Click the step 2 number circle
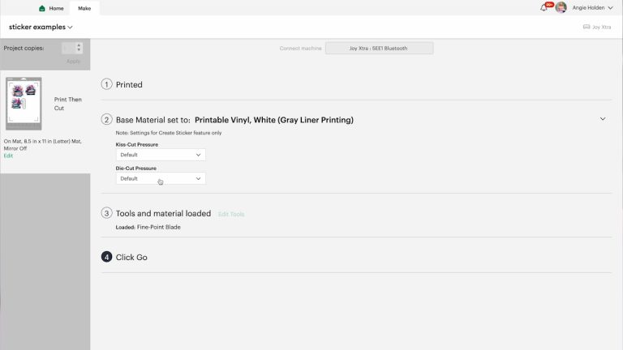Viewport: 623px width, 350px height. point(106,119)
